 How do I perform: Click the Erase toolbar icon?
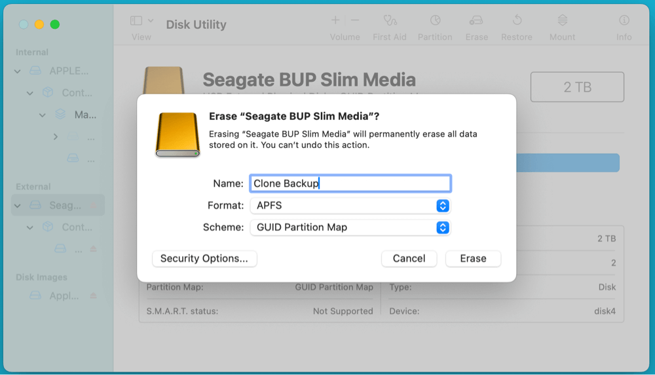click(x=476, y=20)
